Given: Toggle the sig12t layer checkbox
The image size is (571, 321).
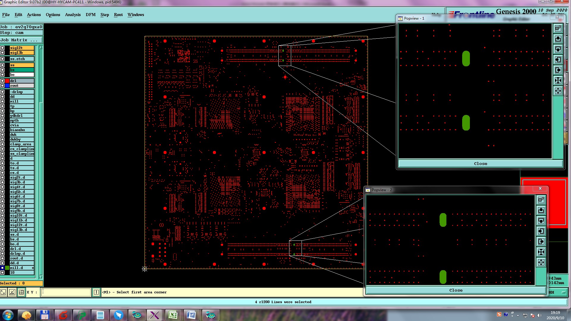Looking at the screenshot, I should (2, 48).
